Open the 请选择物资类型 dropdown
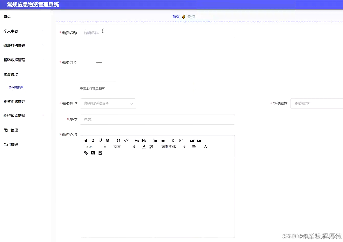Image resolution: width=343 pixels, height=242 pixels. 108,104
